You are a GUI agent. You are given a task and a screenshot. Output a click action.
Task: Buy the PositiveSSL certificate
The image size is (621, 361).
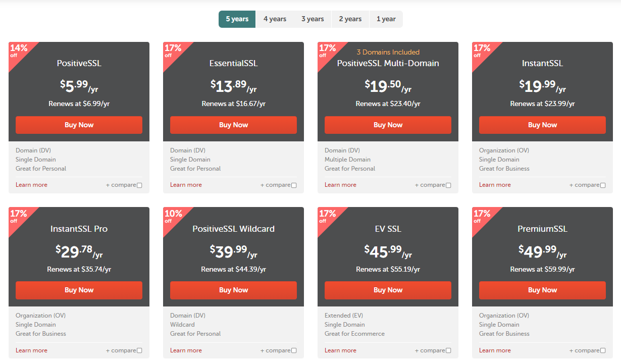pyautogui.click(x=79, y=125)
